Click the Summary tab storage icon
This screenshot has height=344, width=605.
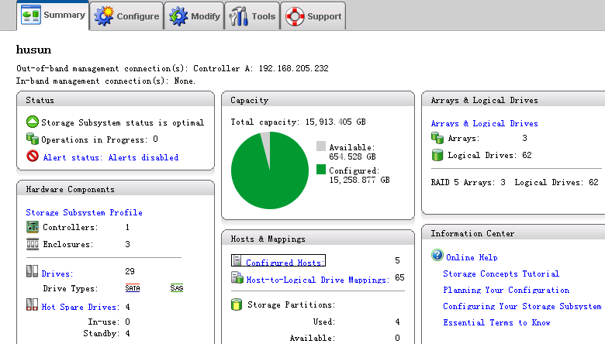(31, 15)
